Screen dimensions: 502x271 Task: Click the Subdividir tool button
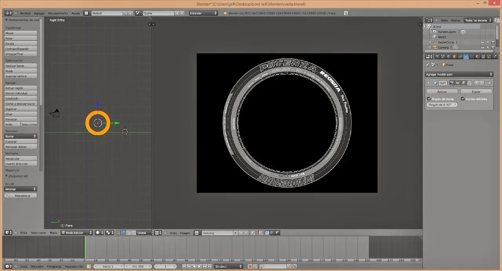click(20, 98)
